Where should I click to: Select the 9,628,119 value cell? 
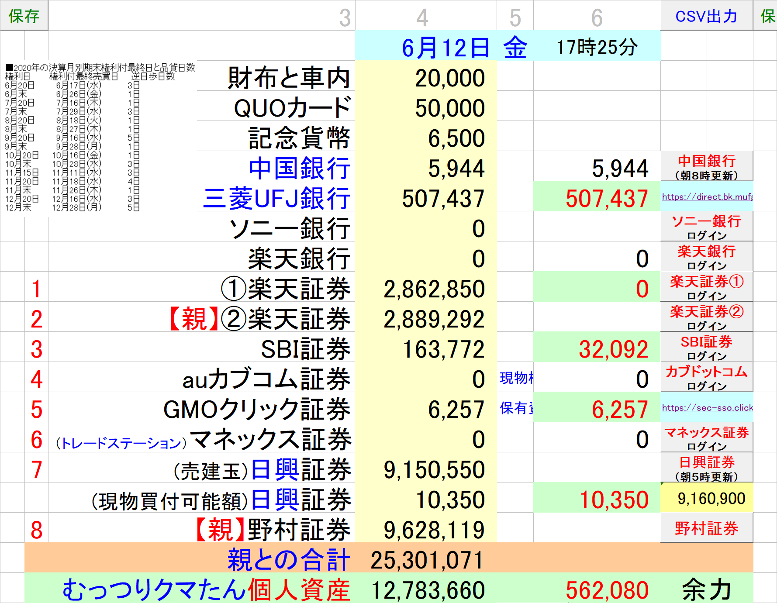tap(426, 528)
